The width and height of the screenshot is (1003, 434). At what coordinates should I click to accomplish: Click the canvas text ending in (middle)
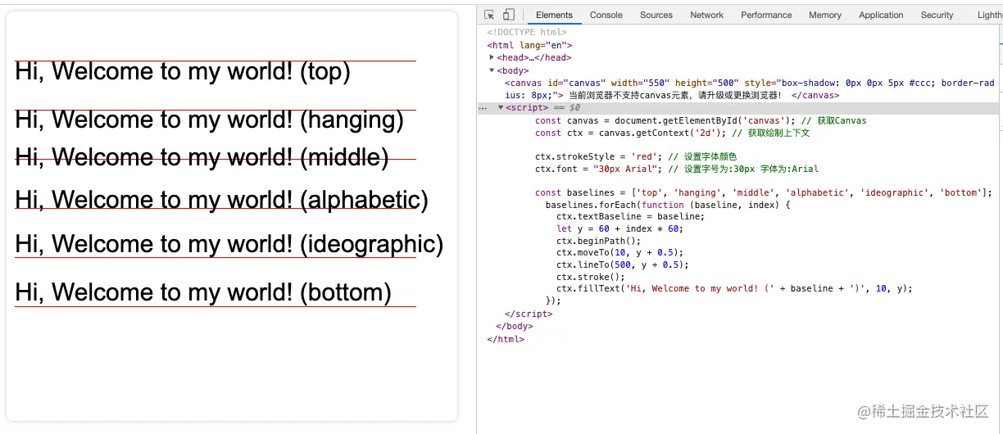tap(202, 157)
